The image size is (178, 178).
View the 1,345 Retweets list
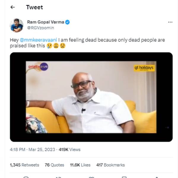(x=24, y=165)
